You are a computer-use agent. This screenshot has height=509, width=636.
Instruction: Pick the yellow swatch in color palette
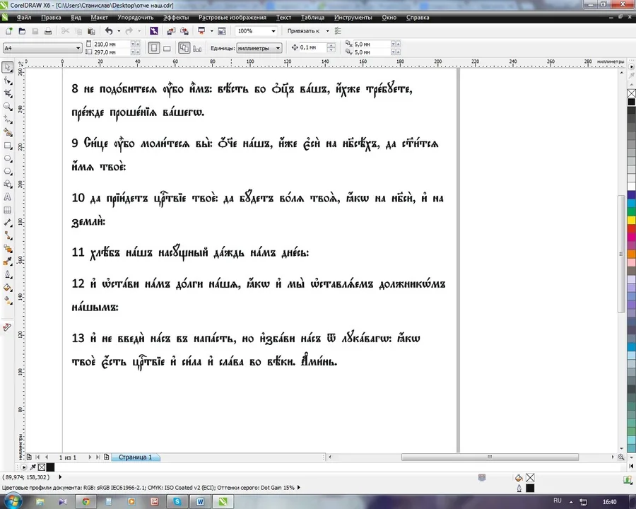631,220
